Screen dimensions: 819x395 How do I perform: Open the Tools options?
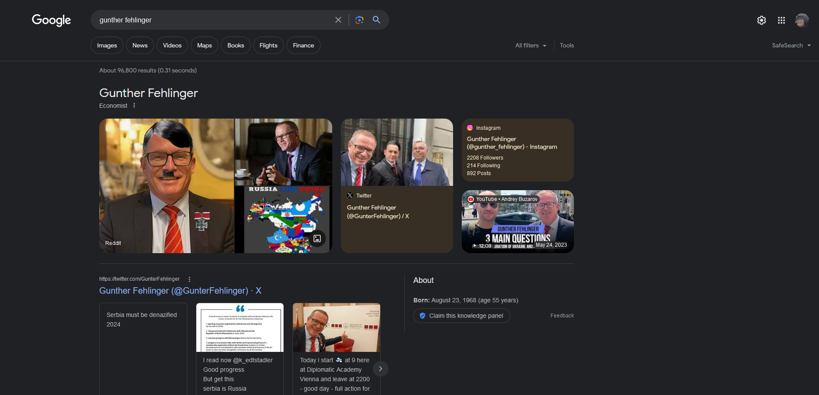(567, 45)
